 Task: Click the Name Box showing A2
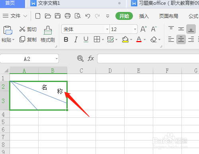pyautogui.click(x=27, y=58)
